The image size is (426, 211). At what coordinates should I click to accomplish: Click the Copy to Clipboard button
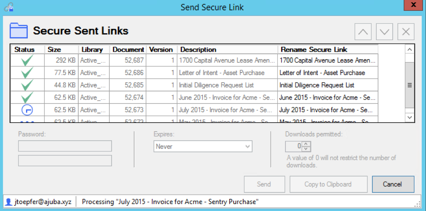pos(329,184)
